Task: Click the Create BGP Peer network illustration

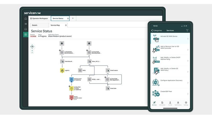Action: [x=156, y=93]
